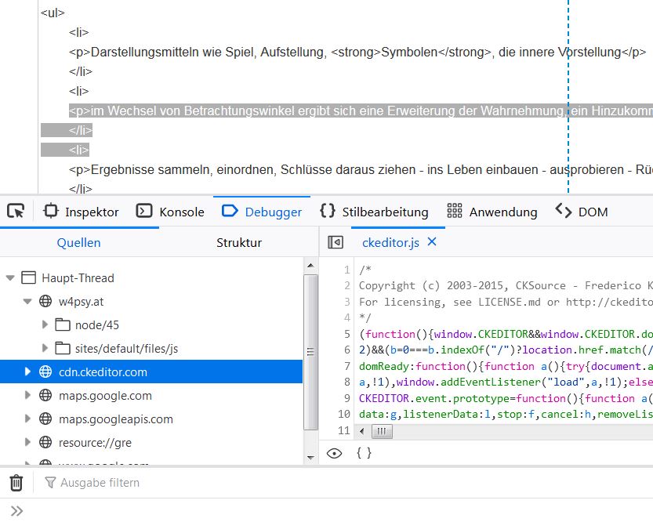Expand the node/45 folder

pos(45,324)
